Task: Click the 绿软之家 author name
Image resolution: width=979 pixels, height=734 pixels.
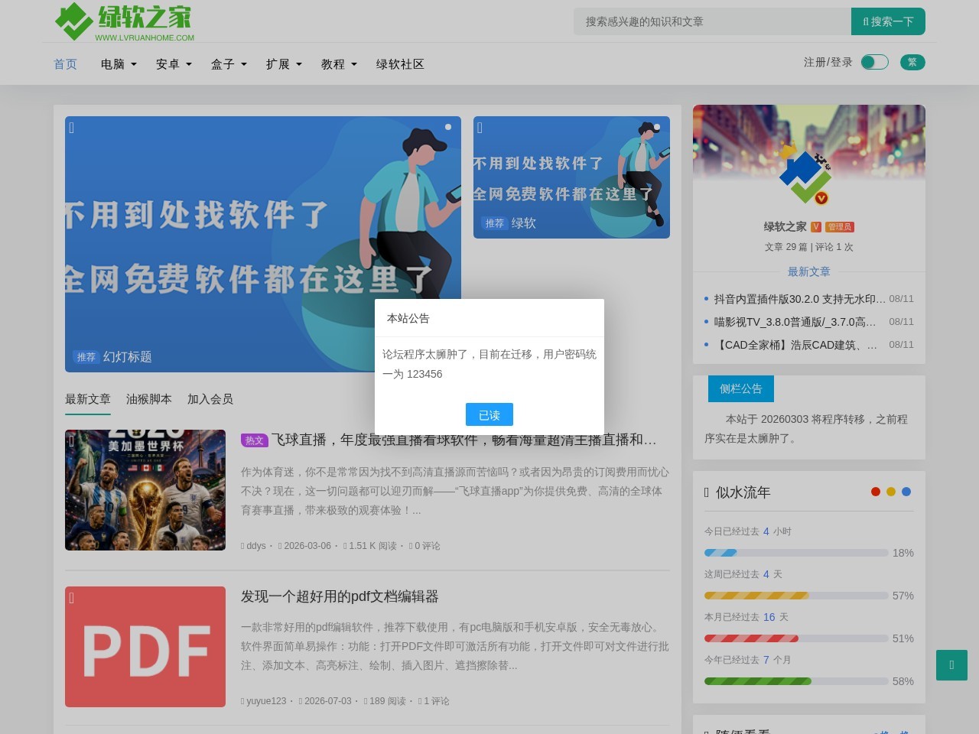Action: [x=785, y=226]
